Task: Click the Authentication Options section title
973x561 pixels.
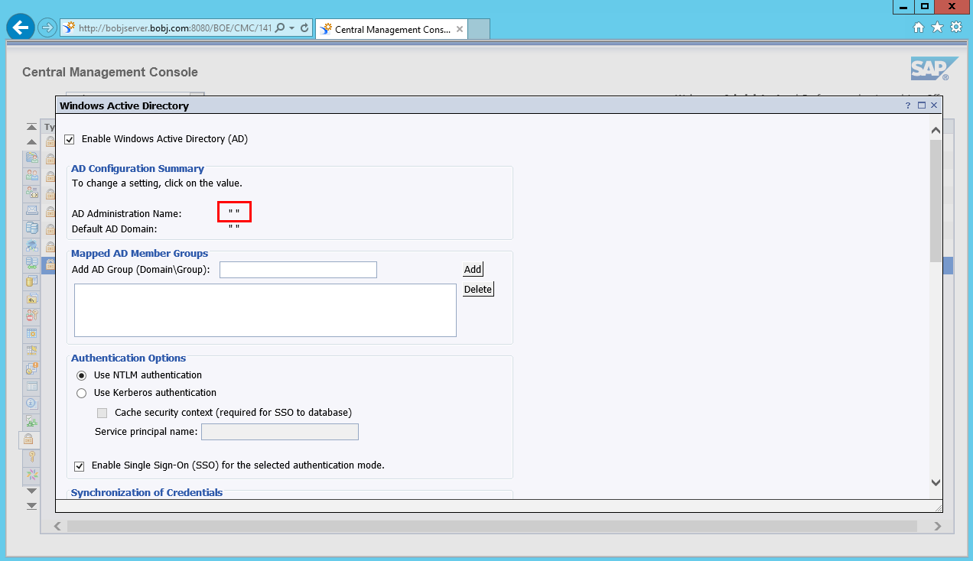Action: [129, 358]
